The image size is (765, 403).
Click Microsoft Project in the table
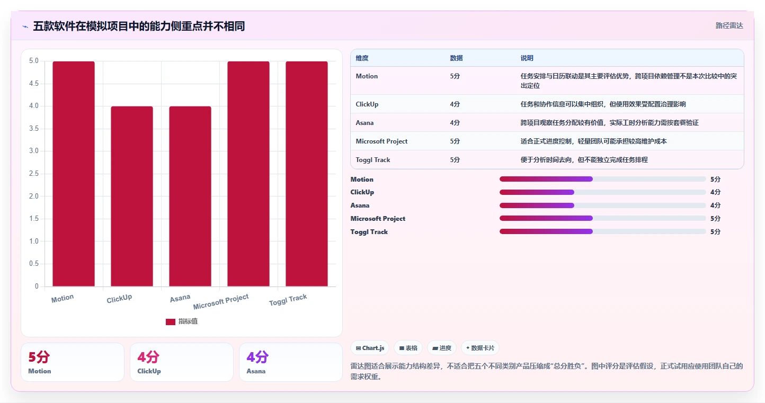tap(382, 141)
